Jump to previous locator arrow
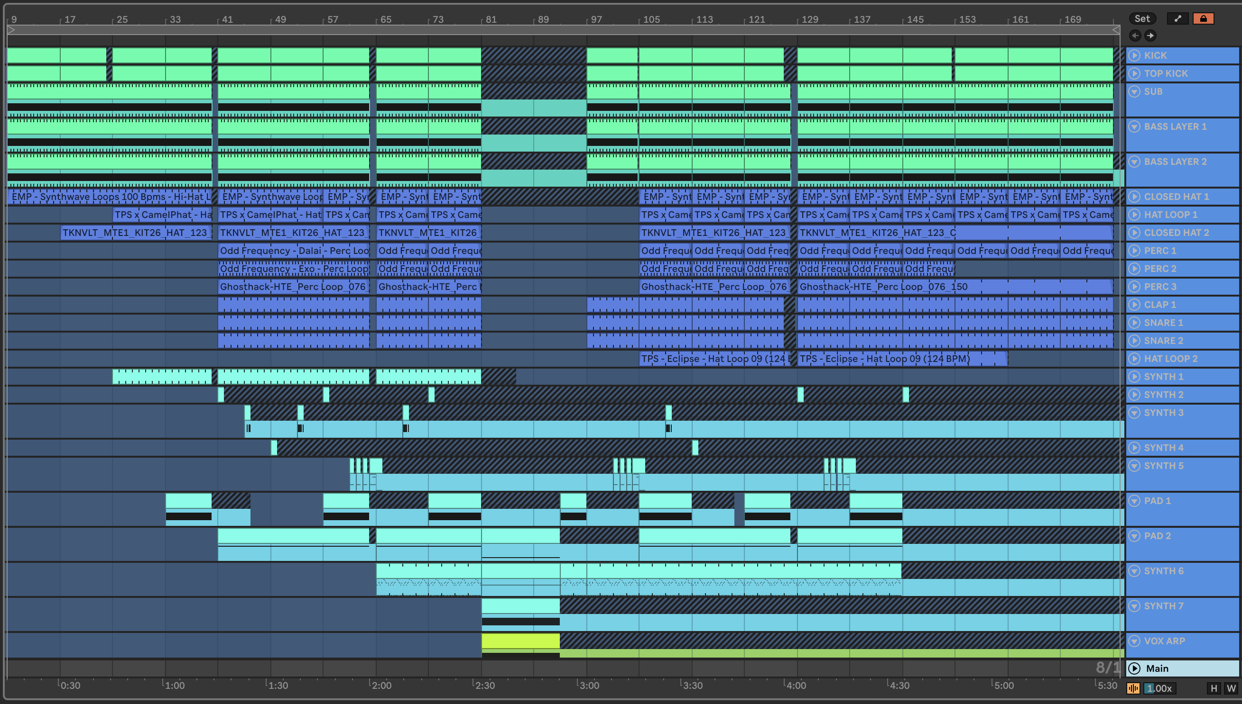Image resolution: width=1242 pixels, height=704 pixels. click(1135, 36)
